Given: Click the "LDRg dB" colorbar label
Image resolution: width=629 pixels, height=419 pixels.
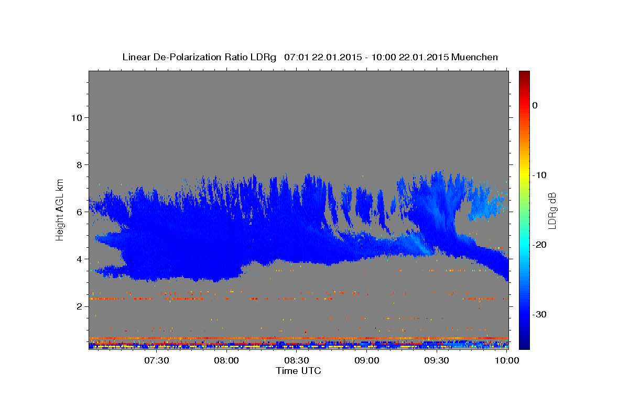Looking at the screenshot, I should (552, 211).
